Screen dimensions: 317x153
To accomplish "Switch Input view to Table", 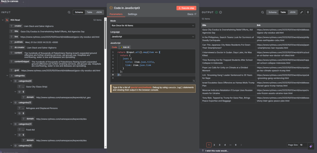I will coord(89,12).
